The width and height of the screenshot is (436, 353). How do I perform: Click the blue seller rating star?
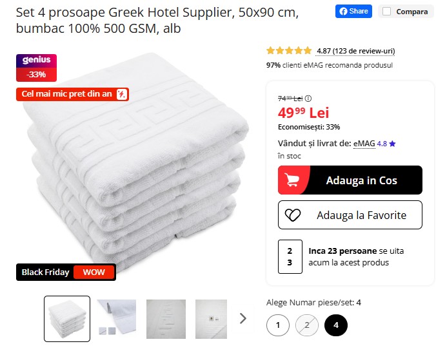click(x=392, y=144)
